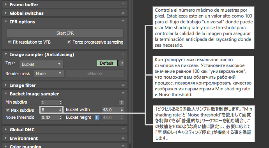
Task: Click the Global switches rollout grip icon
Action: pos(123,13)
